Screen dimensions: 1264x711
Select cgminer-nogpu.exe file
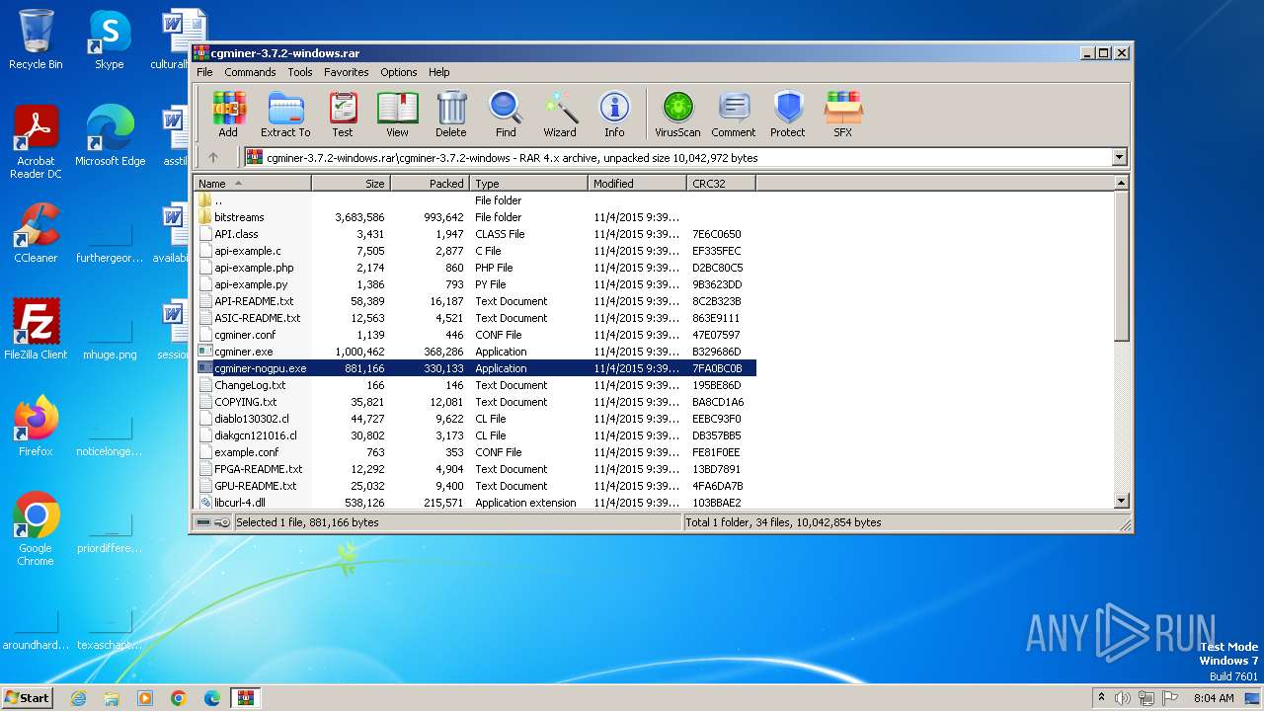[x=475, y=368]
